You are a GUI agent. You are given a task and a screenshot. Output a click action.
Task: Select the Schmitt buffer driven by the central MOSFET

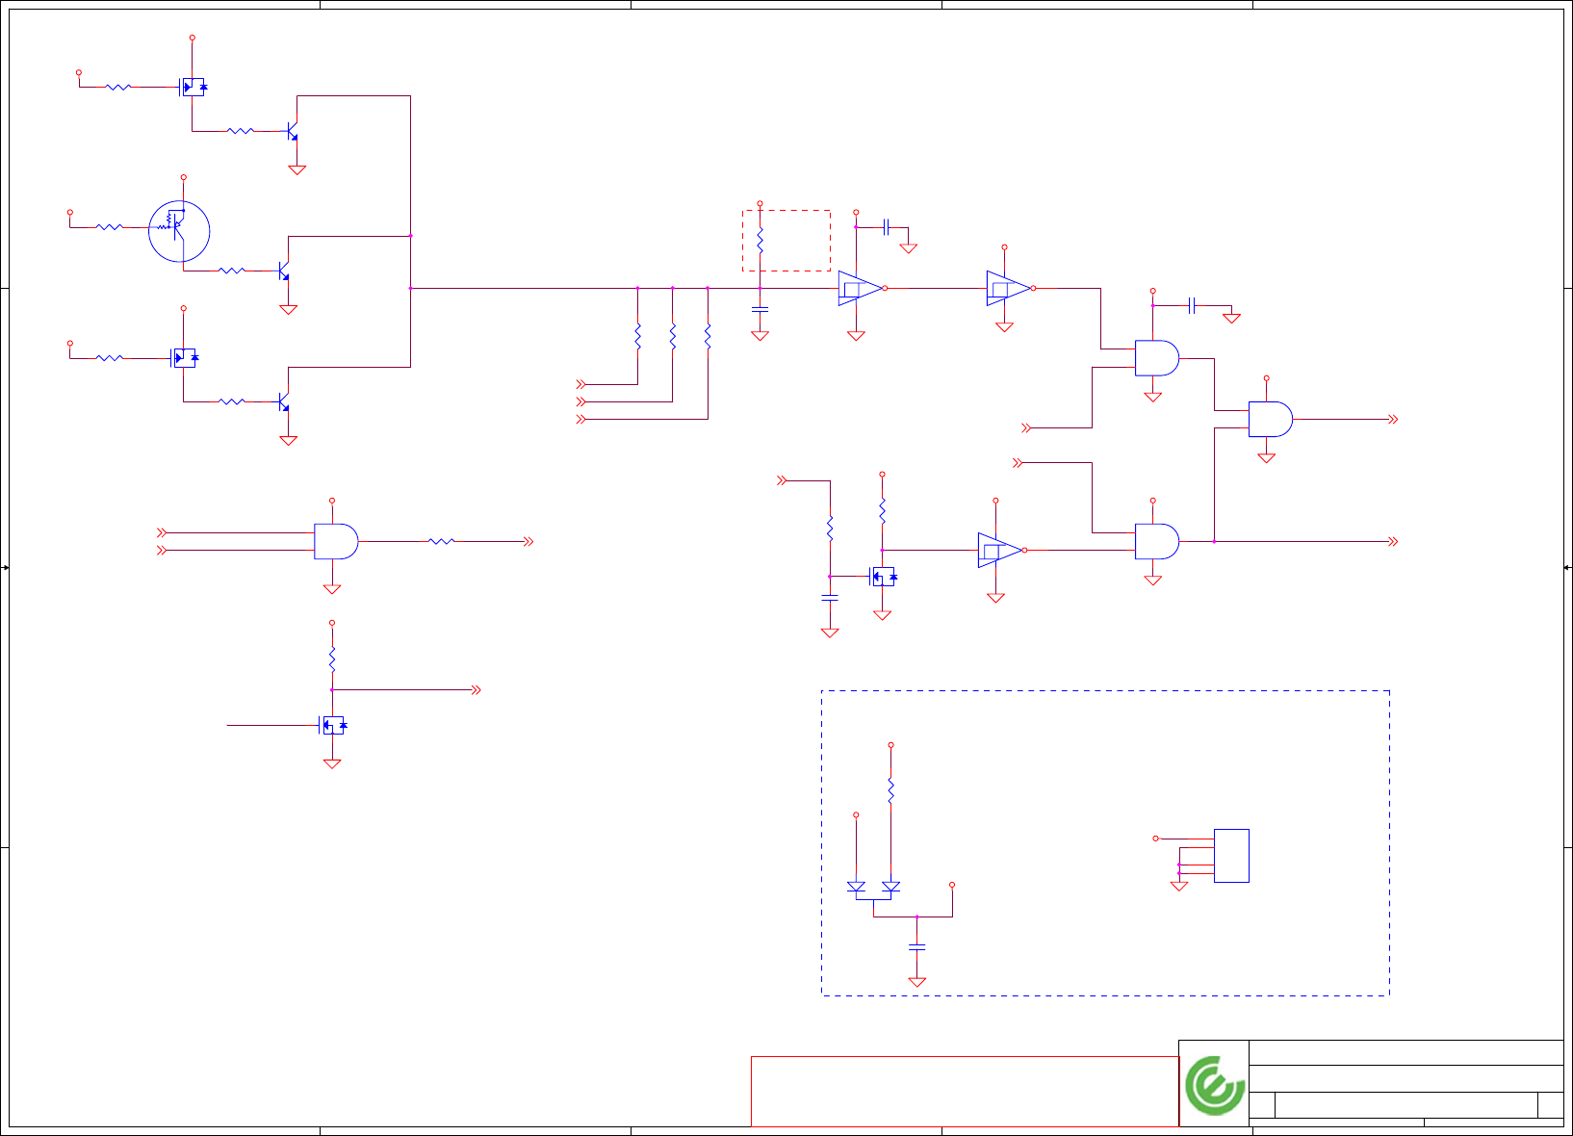[1000, 550]
